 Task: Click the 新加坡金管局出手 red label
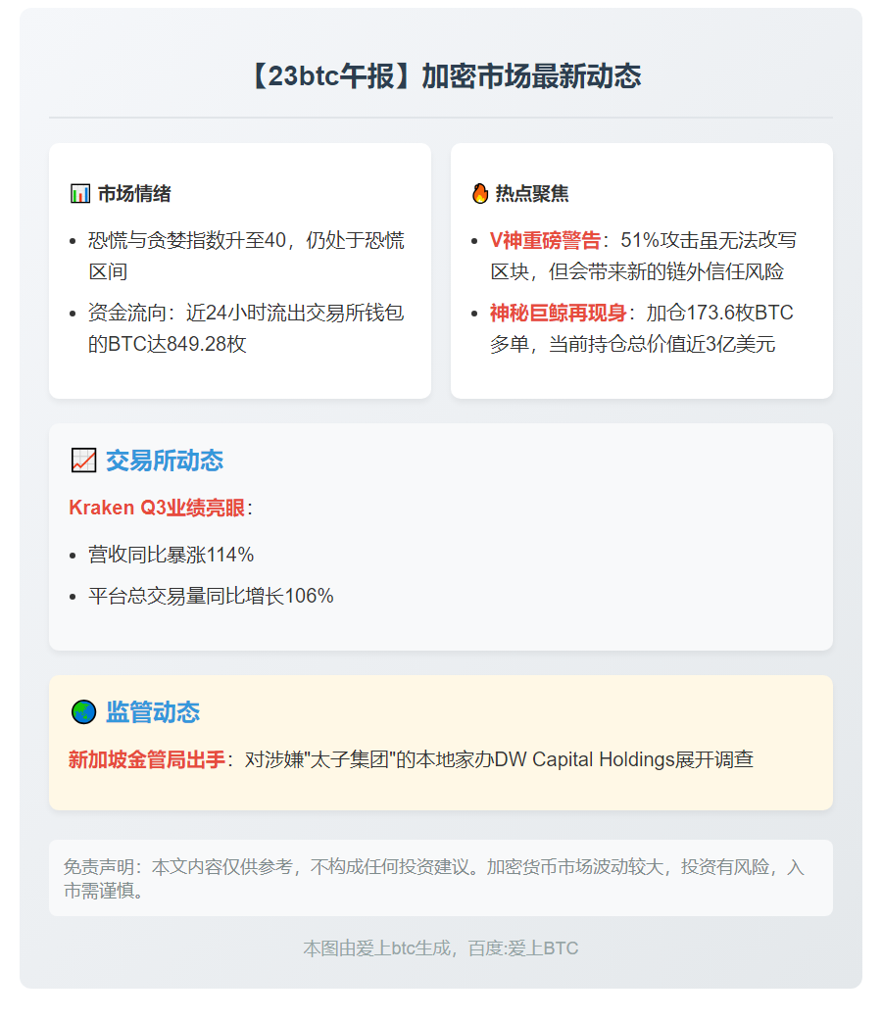pos(147,759)
